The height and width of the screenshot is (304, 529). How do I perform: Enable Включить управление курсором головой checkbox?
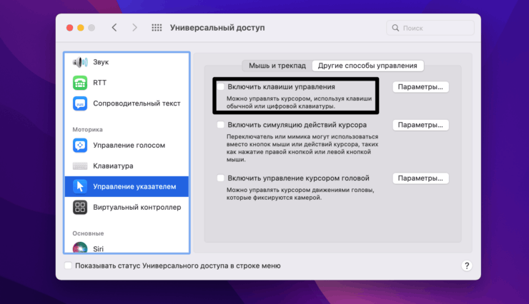[x=221, y=178]
